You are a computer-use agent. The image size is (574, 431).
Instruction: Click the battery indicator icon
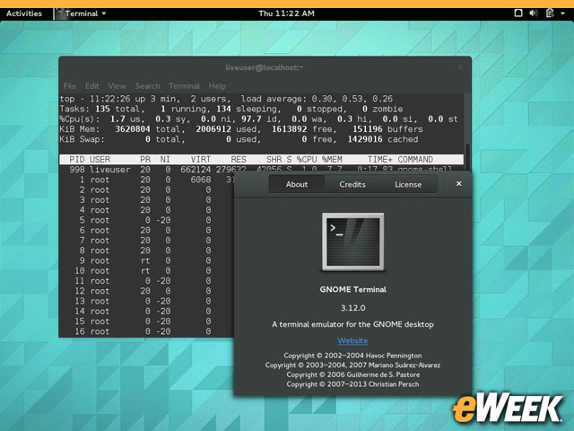[x=549, y=13]
